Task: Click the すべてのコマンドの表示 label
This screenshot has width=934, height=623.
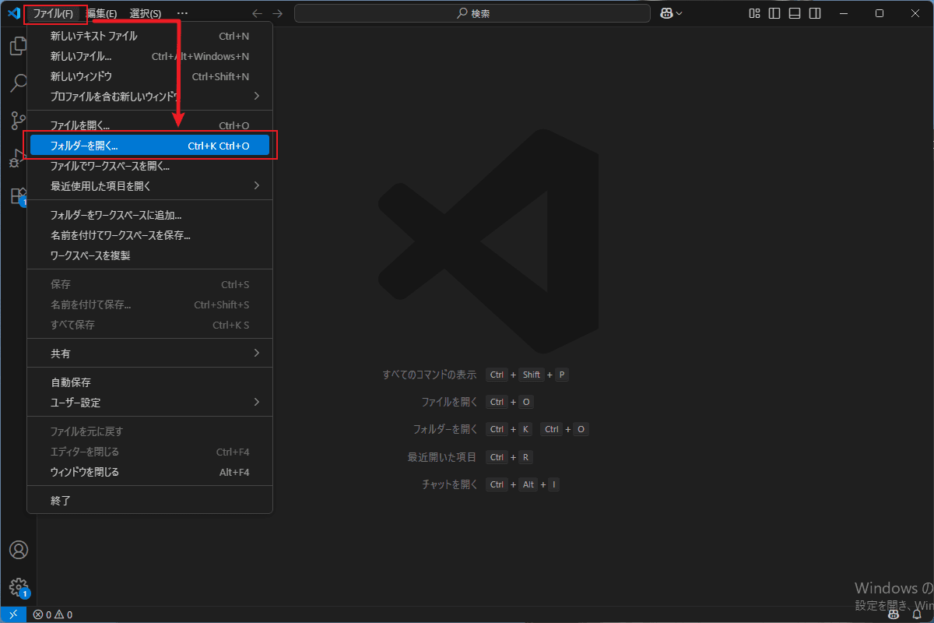Action: click(430, 375)
